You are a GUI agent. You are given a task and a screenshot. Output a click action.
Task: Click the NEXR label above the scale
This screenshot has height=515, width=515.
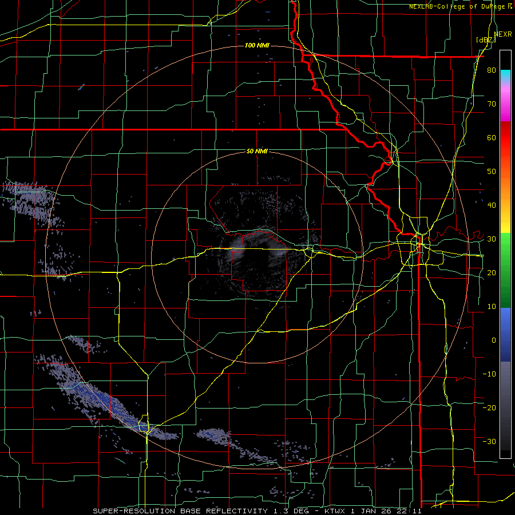pos(503,34)
